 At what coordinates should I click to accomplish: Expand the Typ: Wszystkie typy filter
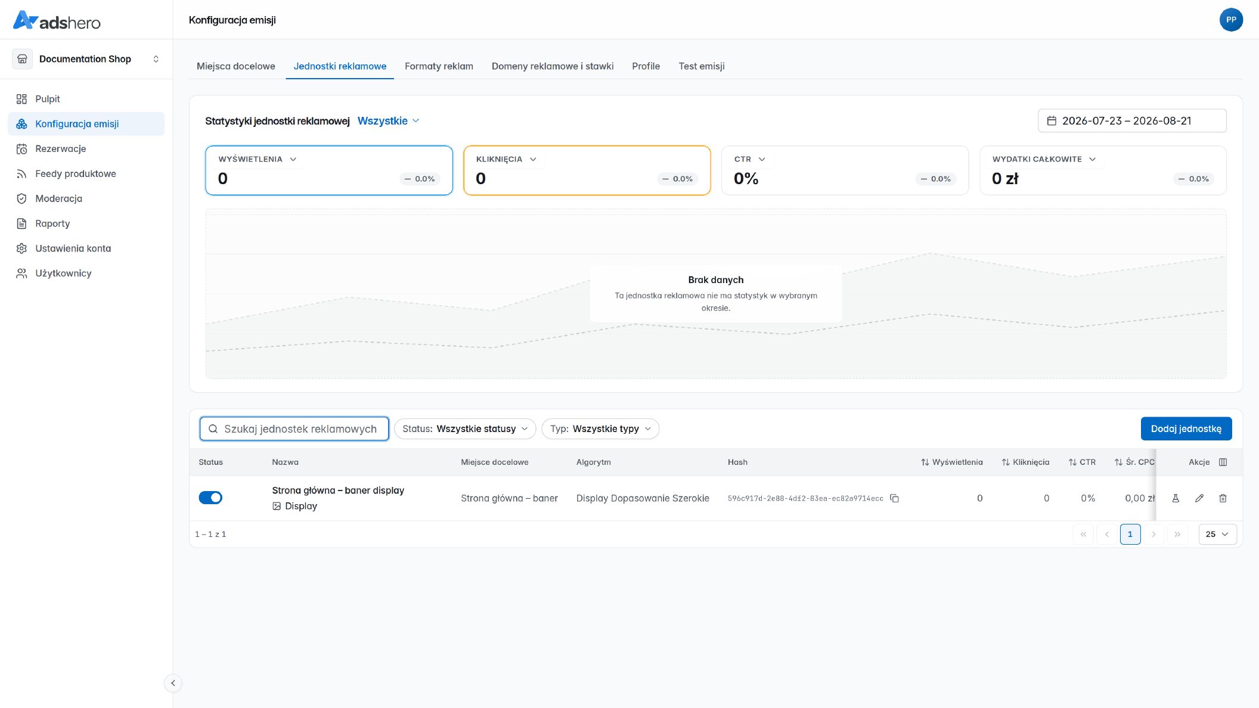tap(600, 429)
